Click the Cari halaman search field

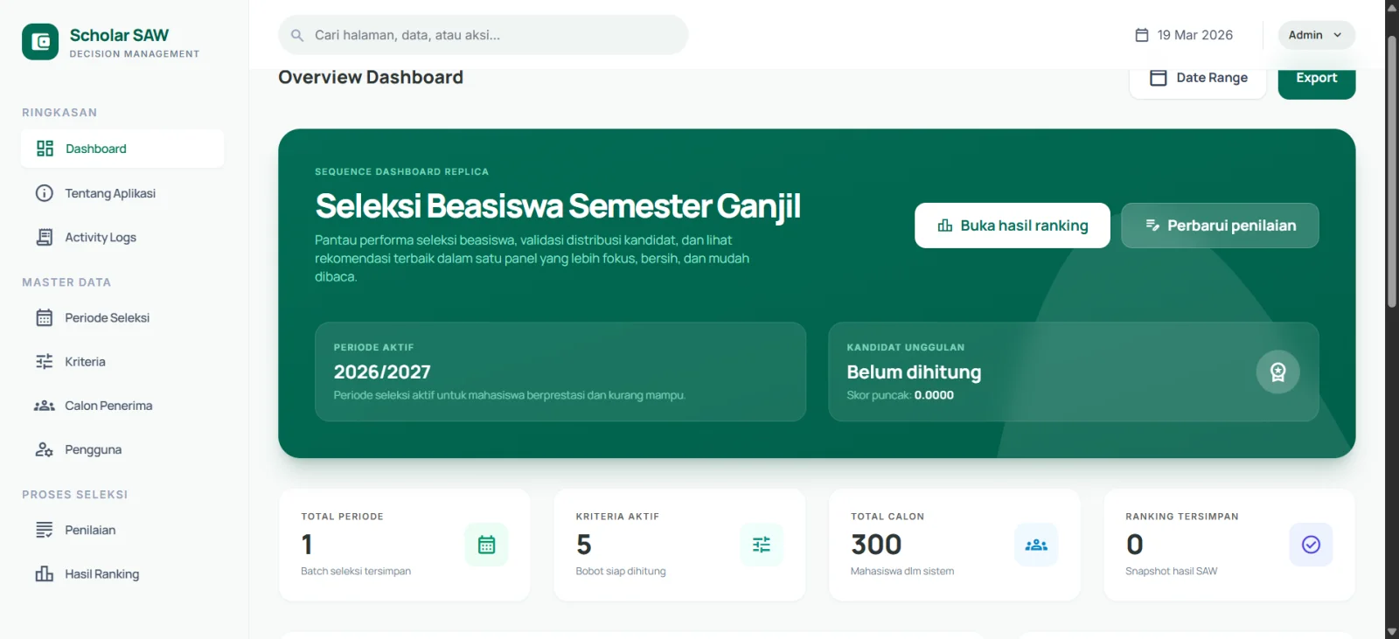490,36
